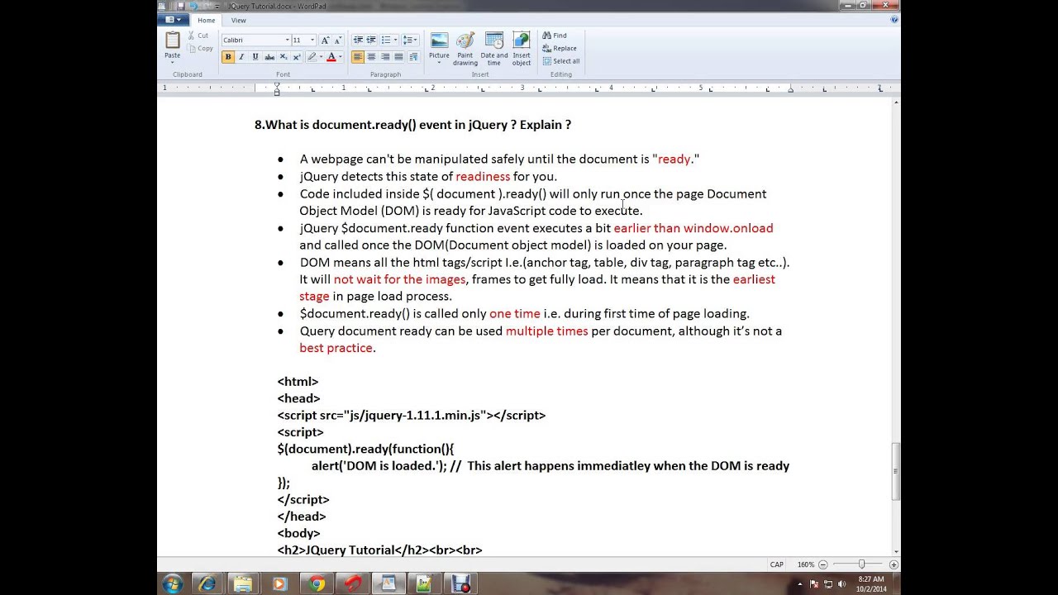Open the font color dropdown arrow
Viewport: 1058px width, 595px height.
[x=340, y=57]
